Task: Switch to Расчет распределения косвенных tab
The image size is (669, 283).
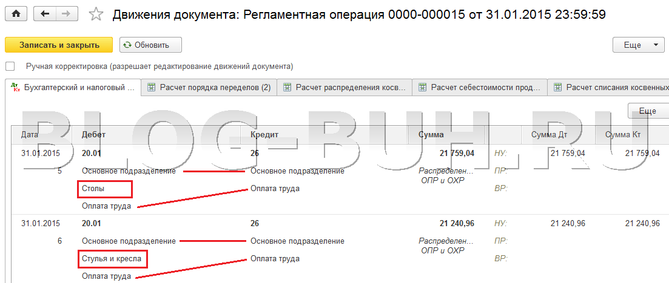Action: pos(350,88)
